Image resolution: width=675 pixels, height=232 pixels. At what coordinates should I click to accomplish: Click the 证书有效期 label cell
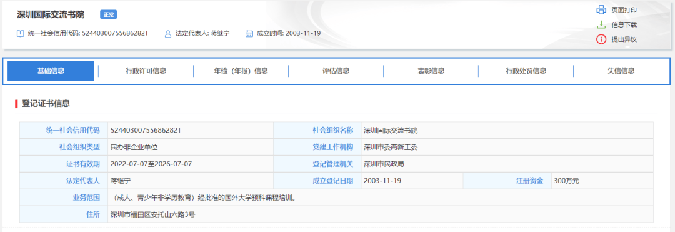(x=64, y=164)
